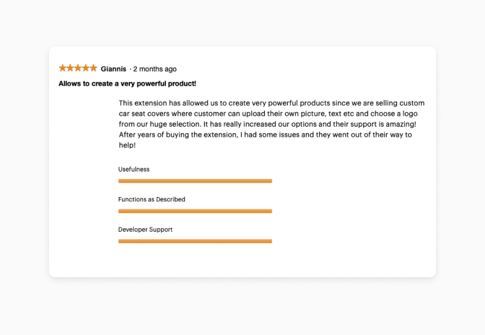Click the review line starting "This extension has allowed"

(272, 103)
